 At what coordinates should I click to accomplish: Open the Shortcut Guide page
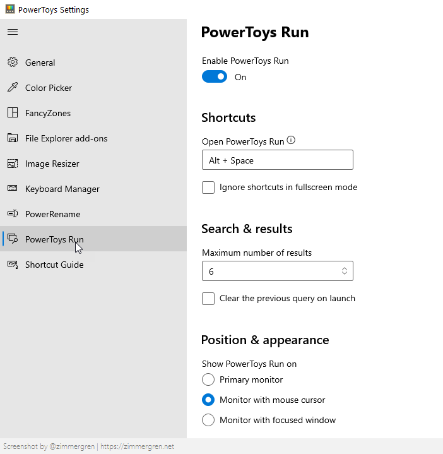[x=93, y=265]
